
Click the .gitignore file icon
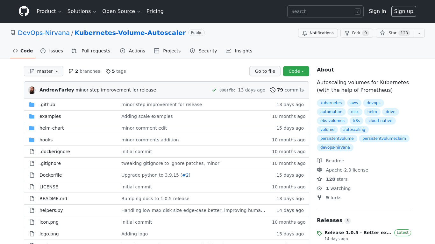(32, 163)
